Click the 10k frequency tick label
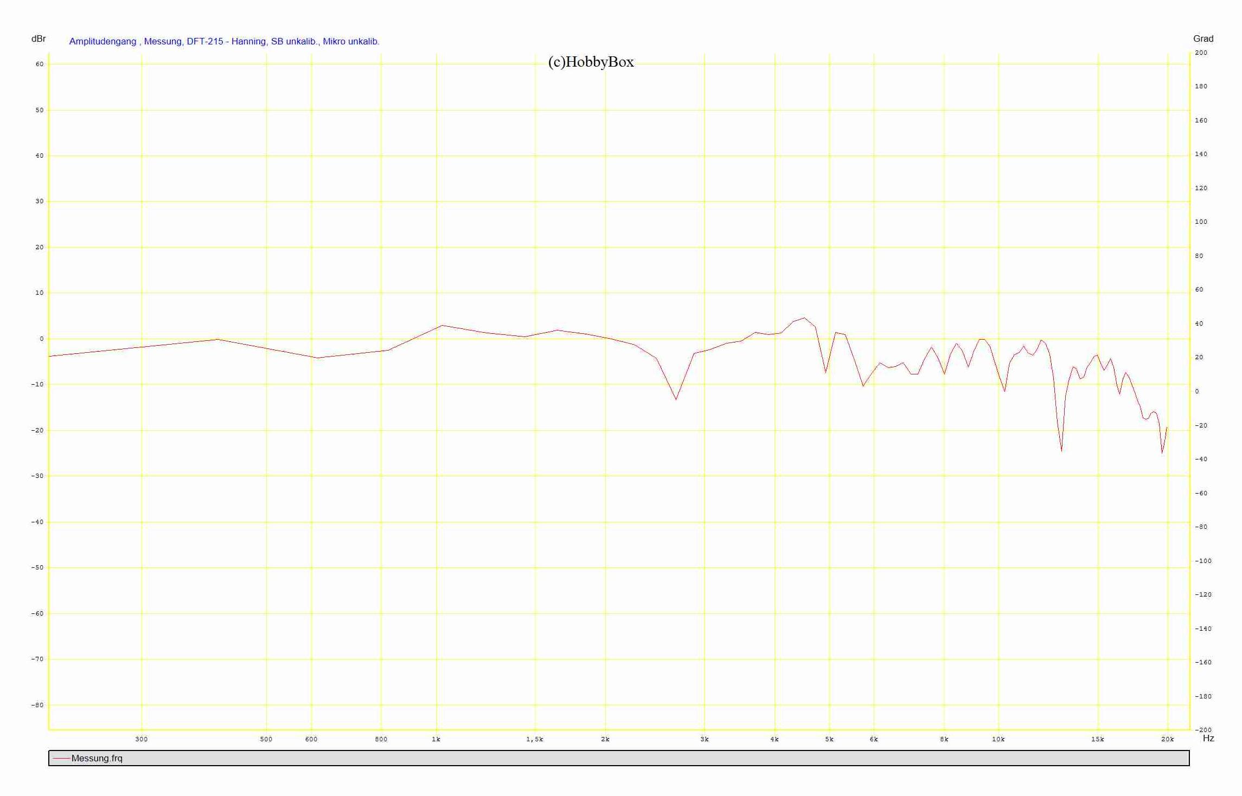Screen dimensions: 1242x796 click(998, 739)
